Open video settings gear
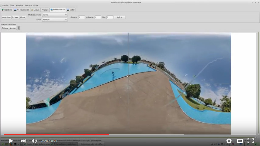The width and height of the screenshot is (260, 146). click(x=229, y=141)
